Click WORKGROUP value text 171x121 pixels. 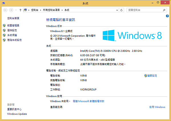[88, 90]
